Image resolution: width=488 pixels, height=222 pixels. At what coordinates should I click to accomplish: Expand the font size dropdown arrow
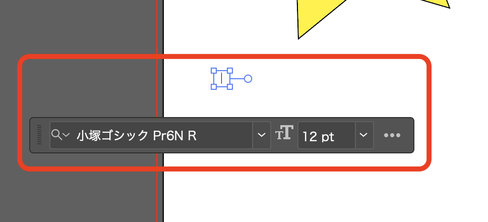pyautogui.click(x=364, y=135)
